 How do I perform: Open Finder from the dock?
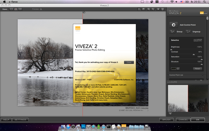(x=63, y=126)
